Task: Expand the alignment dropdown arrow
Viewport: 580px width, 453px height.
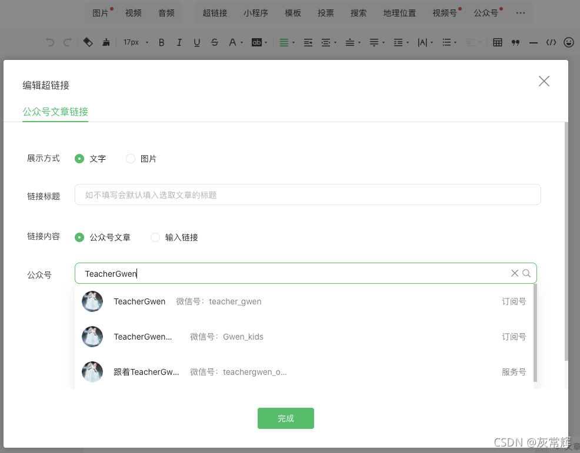Action: (294, 43)
